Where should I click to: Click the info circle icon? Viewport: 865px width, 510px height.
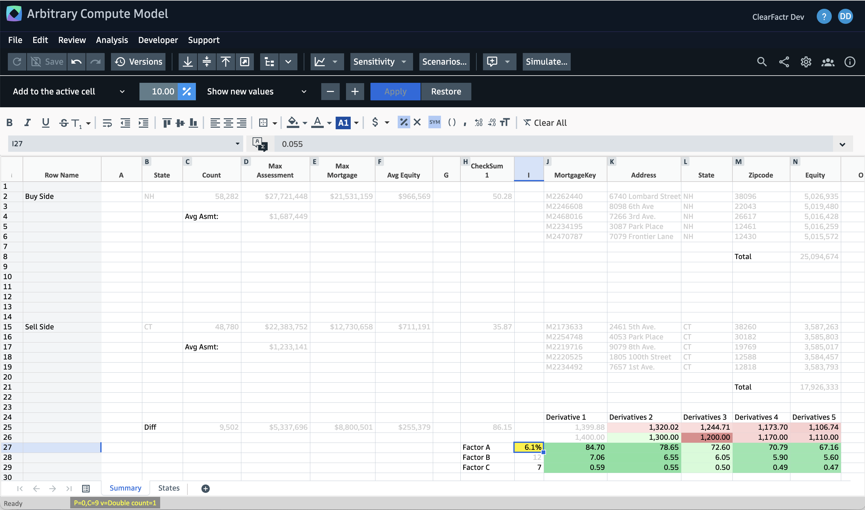tap(850, 61)
